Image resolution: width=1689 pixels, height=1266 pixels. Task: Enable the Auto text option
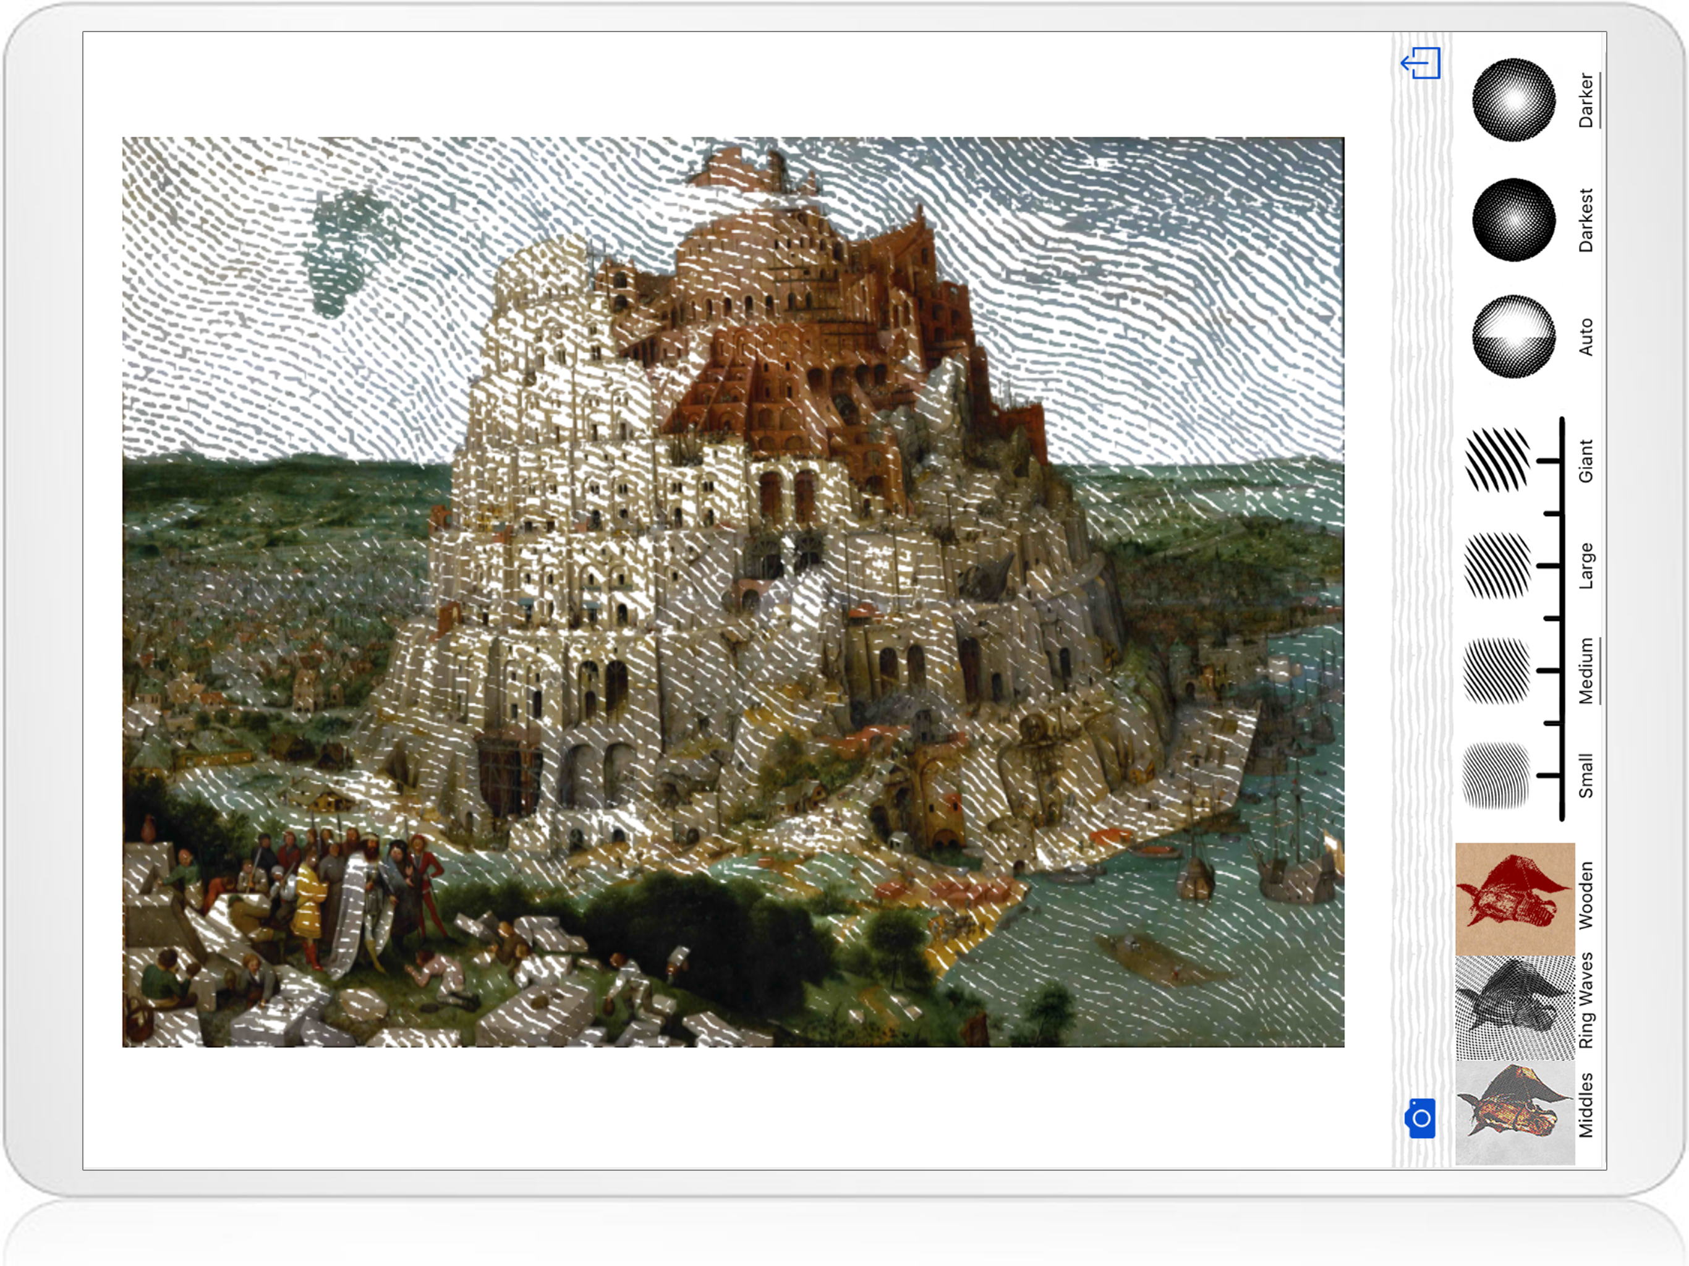tap(1586, 337)
